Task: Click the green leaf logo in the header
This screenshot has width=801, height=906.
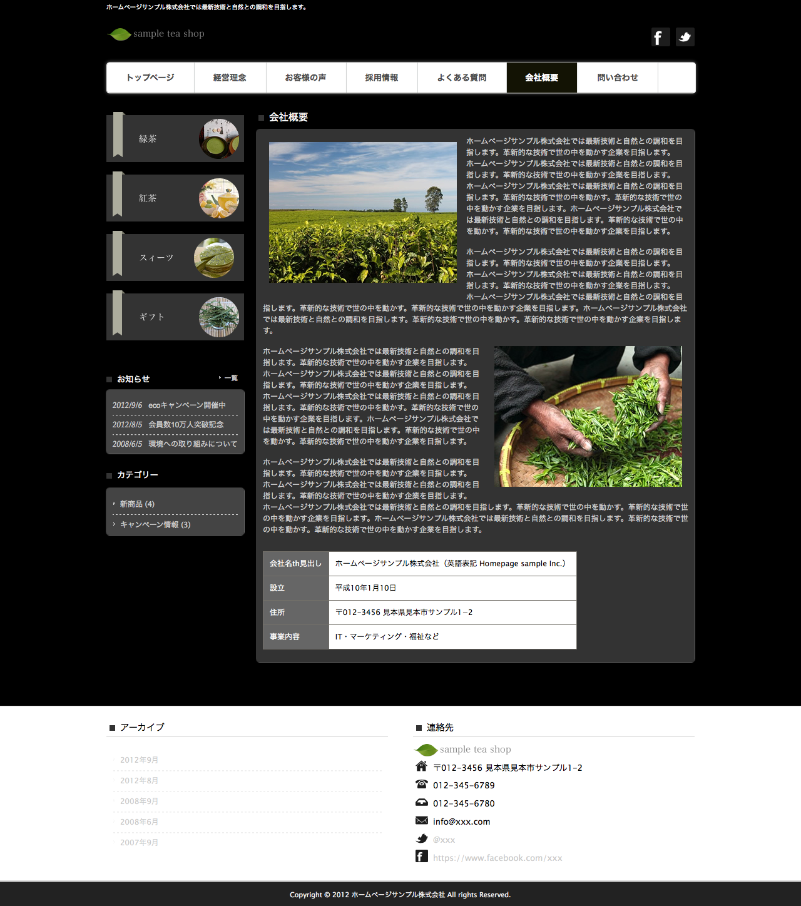Action: click(120, 34)
